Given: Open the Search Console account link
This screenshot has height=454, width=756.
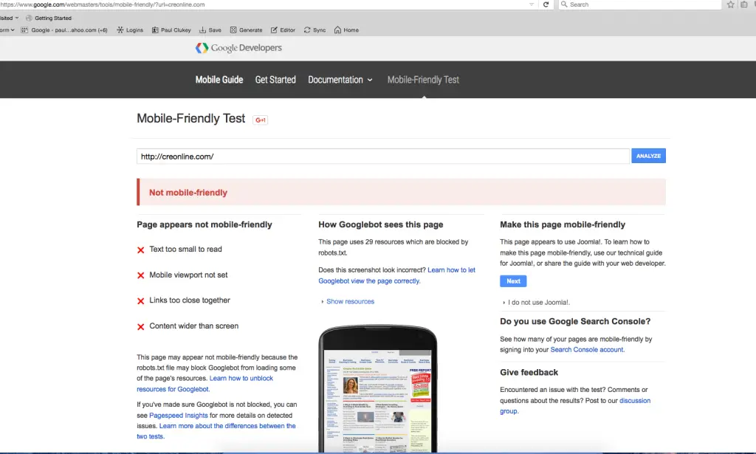Looking at the screenshot, I should tap(587, 349).
